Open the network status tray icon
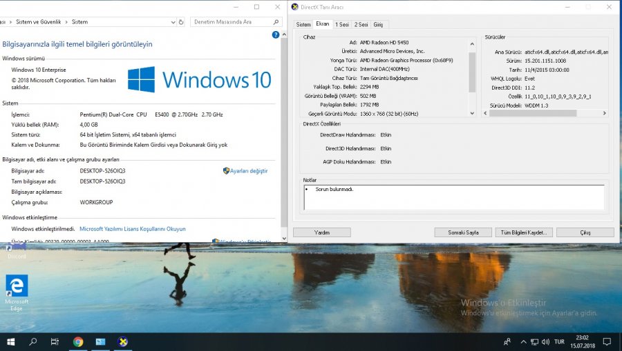 tap(535, 342)
